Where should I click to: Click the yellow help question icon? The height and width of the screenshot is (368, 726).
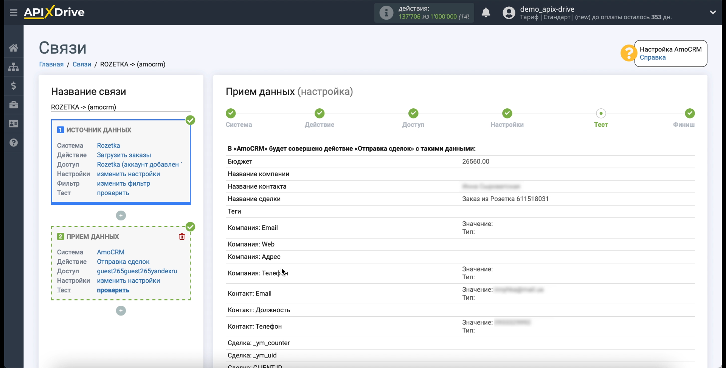tap(628, 53)
